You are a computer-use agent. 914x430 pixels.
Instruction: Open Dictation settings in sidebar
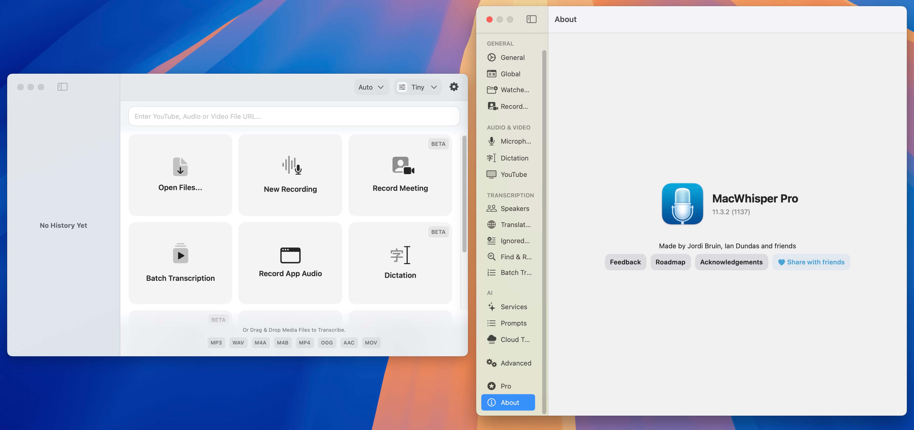[x=508, y=158]
